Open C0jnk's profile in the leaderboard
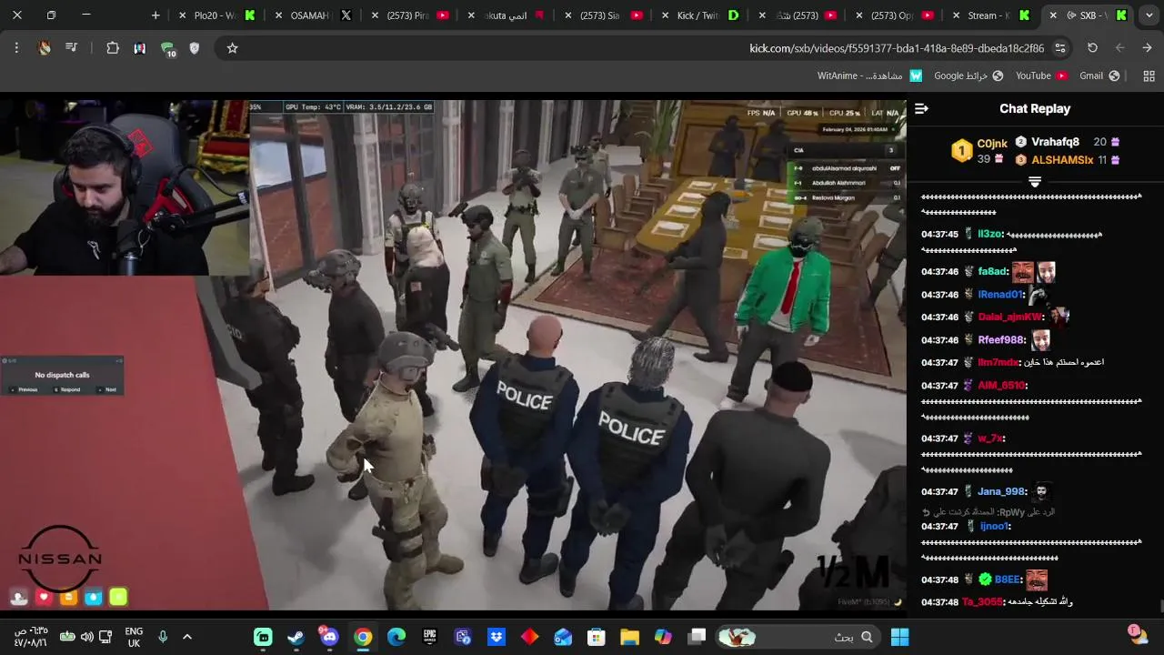The width and height of the screenshot is (1164, 655). [x=991, y=144]
